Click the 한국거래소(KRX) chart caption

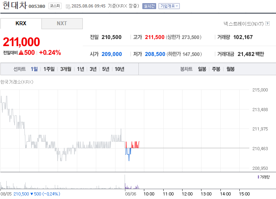(17, 82)
